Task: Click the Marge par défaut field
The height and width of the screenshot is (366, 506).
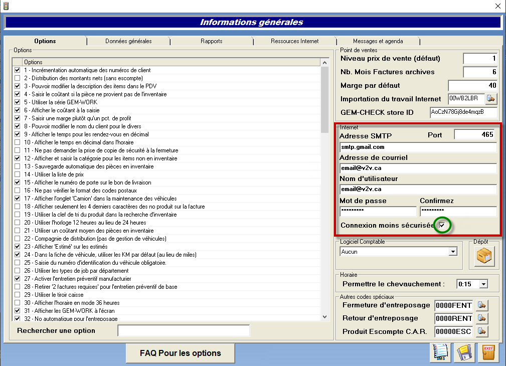Action: click(x=473, y=86)
